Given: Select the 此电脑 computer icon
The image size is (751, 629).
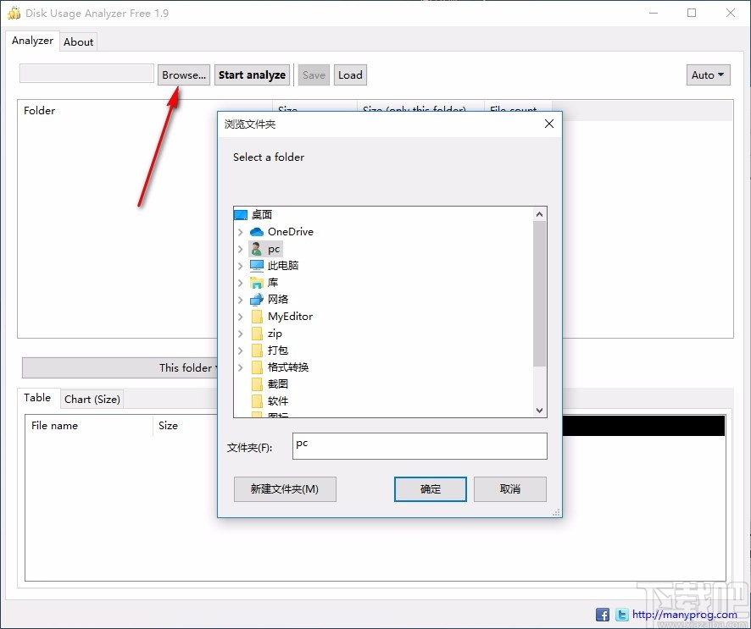Looking at the screenshot, I should pyautogui.click(x=257, y=265).
